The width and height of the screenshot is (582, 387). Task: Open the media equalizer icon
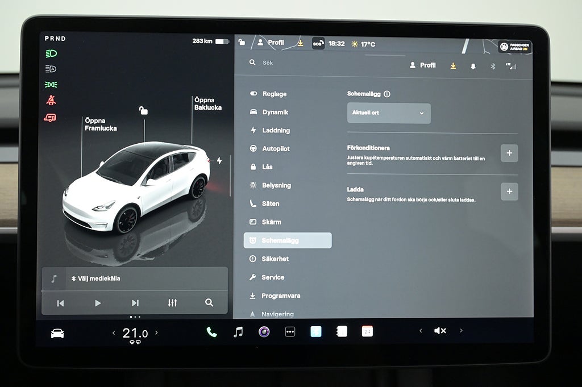(x=172, y=303)
